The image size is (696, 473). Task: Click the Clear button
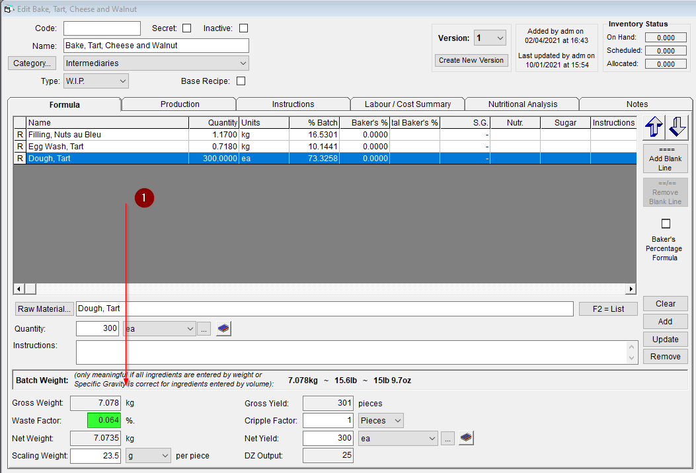[666, 303]
